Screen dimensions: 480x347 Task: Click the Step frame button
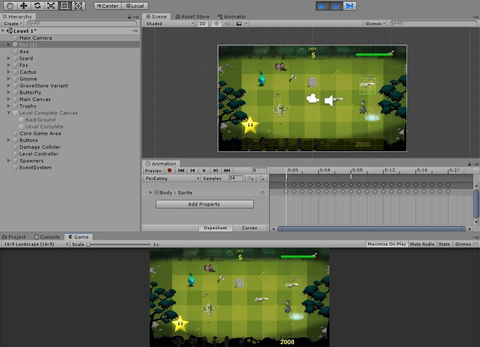tap(349, 6)
